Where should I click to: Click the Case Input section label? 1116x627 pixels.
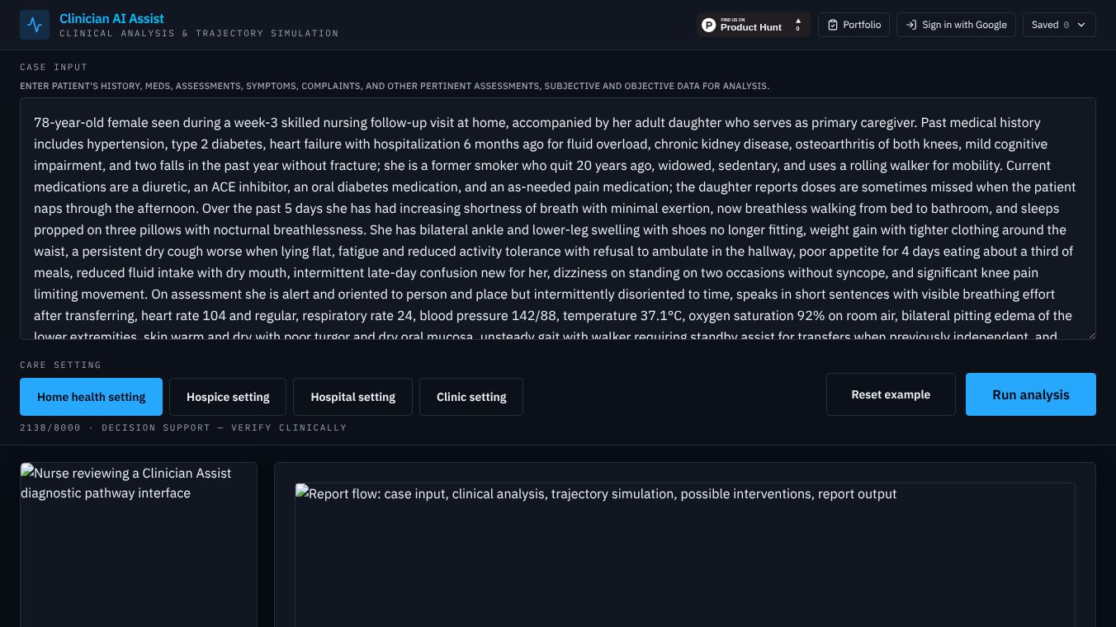click(x=54, y=67)
